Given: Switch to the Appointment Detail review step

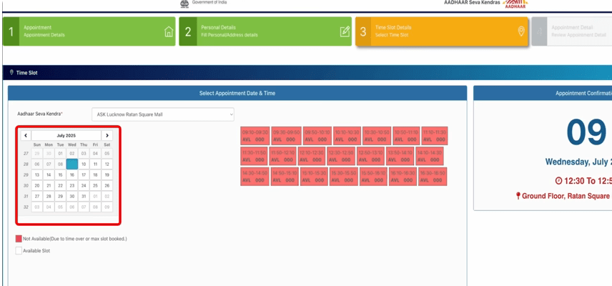Looking at the screenshot, I should pos(571,31).
